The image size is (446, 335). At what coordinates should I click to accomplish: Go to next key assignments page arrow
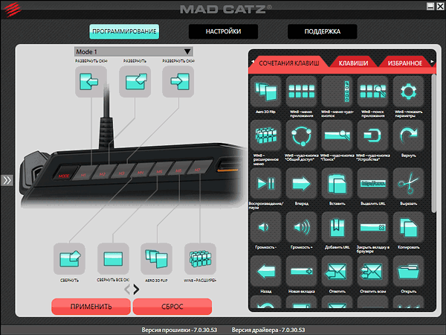[137, 290]
